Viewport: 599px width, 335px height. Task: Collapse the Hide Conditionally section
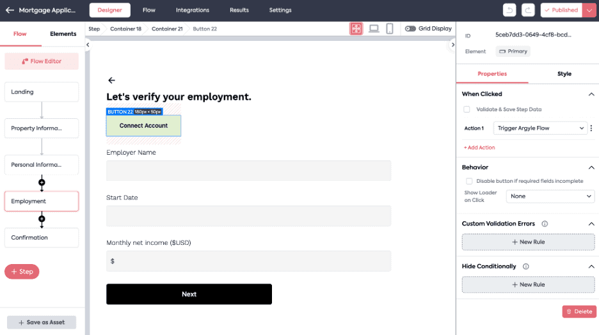591,267
